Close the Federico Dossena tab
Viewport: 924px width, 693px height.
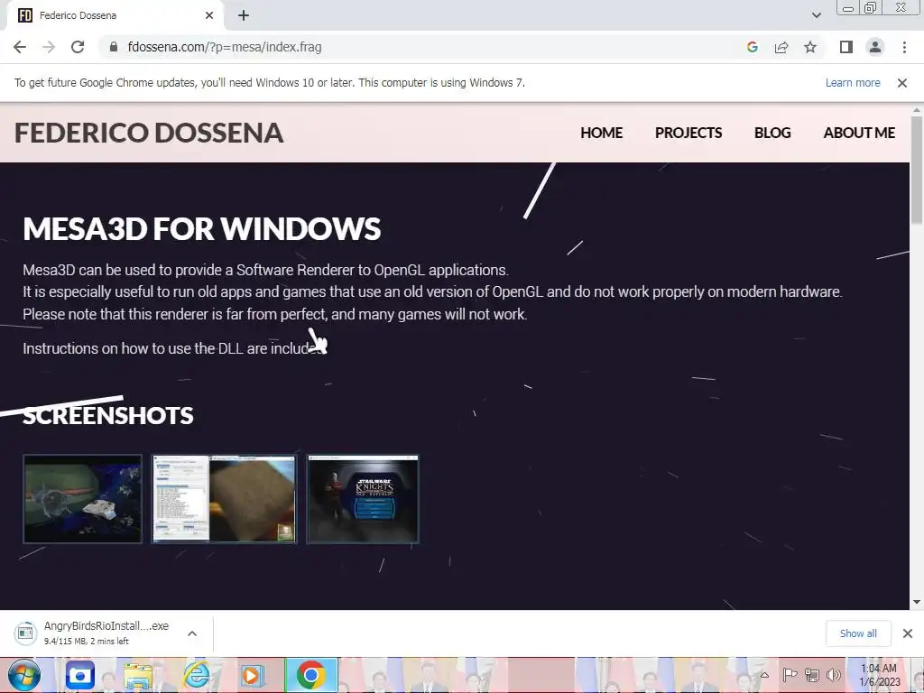click(x=209, y=15)
